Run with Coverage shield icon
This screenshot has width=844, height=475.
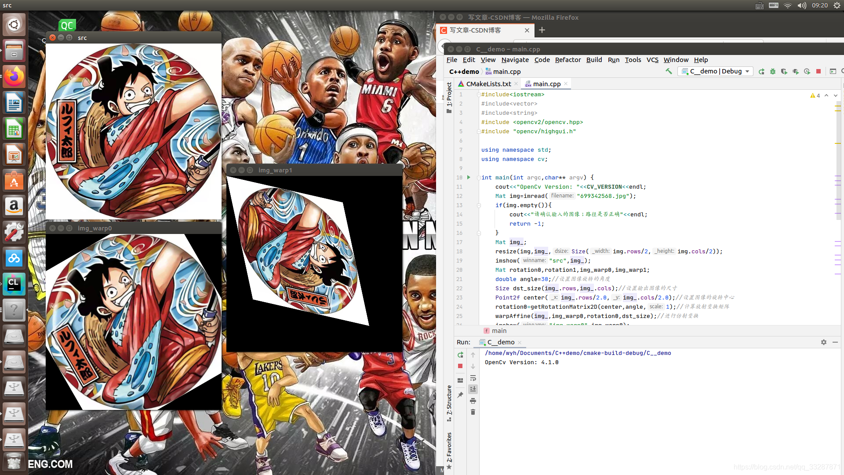(784, 71)
